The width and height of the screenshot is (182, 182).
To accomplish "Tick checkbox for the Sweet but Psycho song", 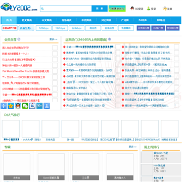I will pos(55,71).
